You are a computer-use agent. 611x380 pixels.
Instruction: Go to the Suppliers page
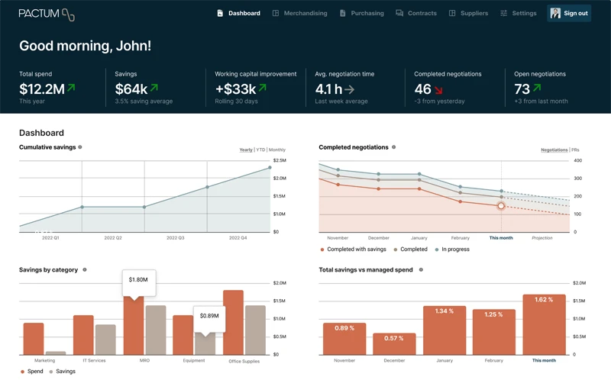tap(474, 13)
